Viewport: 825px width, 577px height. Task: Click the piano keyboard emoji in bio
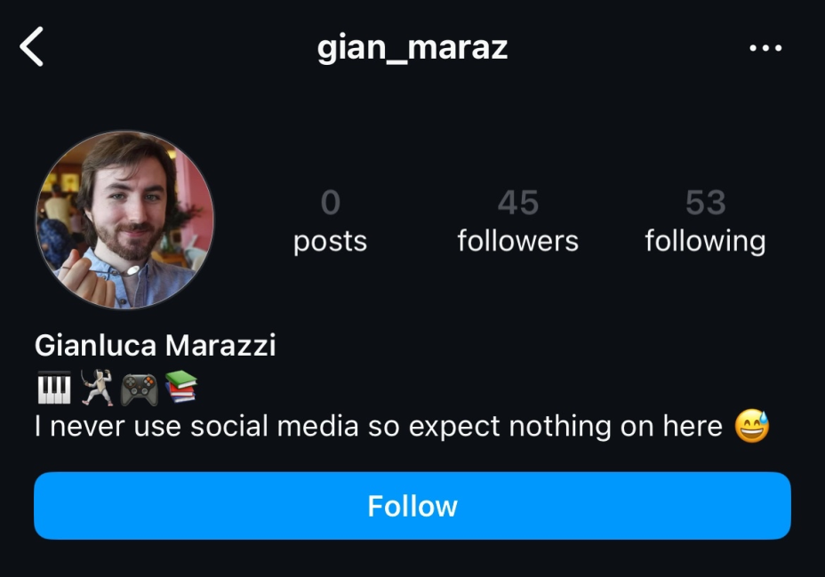click(x=54, y=388)
